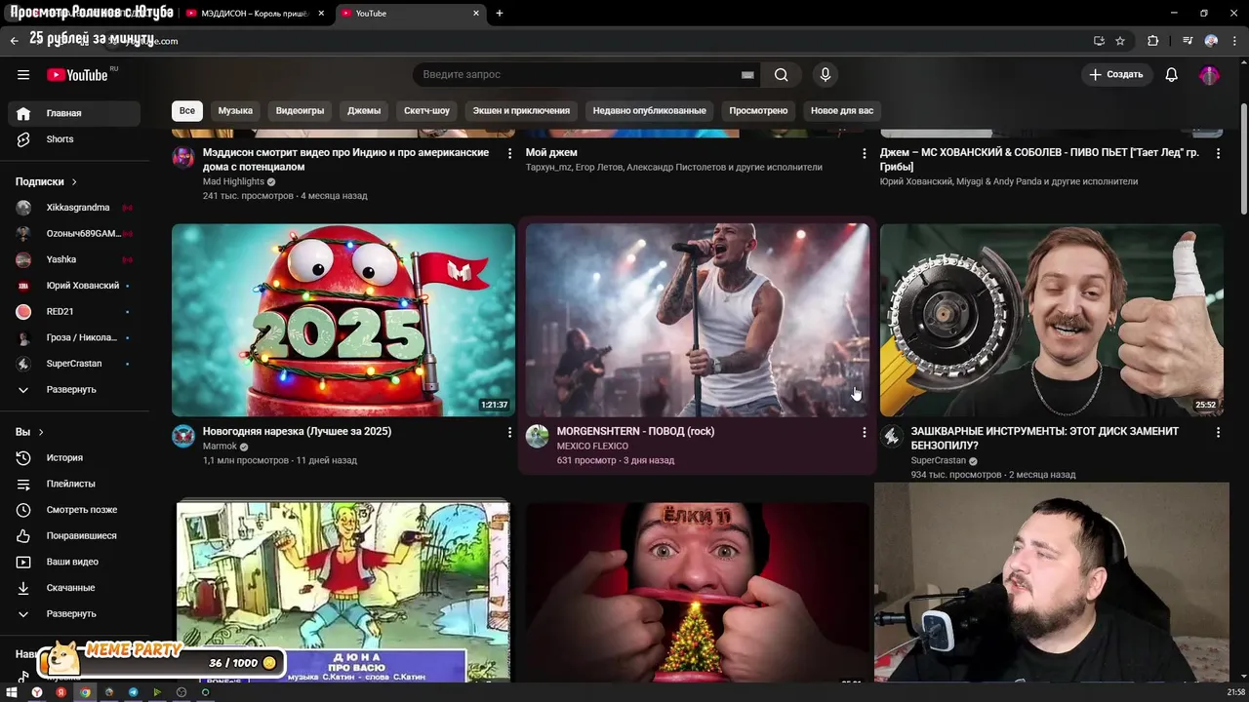Open Гроза / Никола subscription channel
Image resolution: width=1249 pixels, height=702 pixels.
click(74, 337)
